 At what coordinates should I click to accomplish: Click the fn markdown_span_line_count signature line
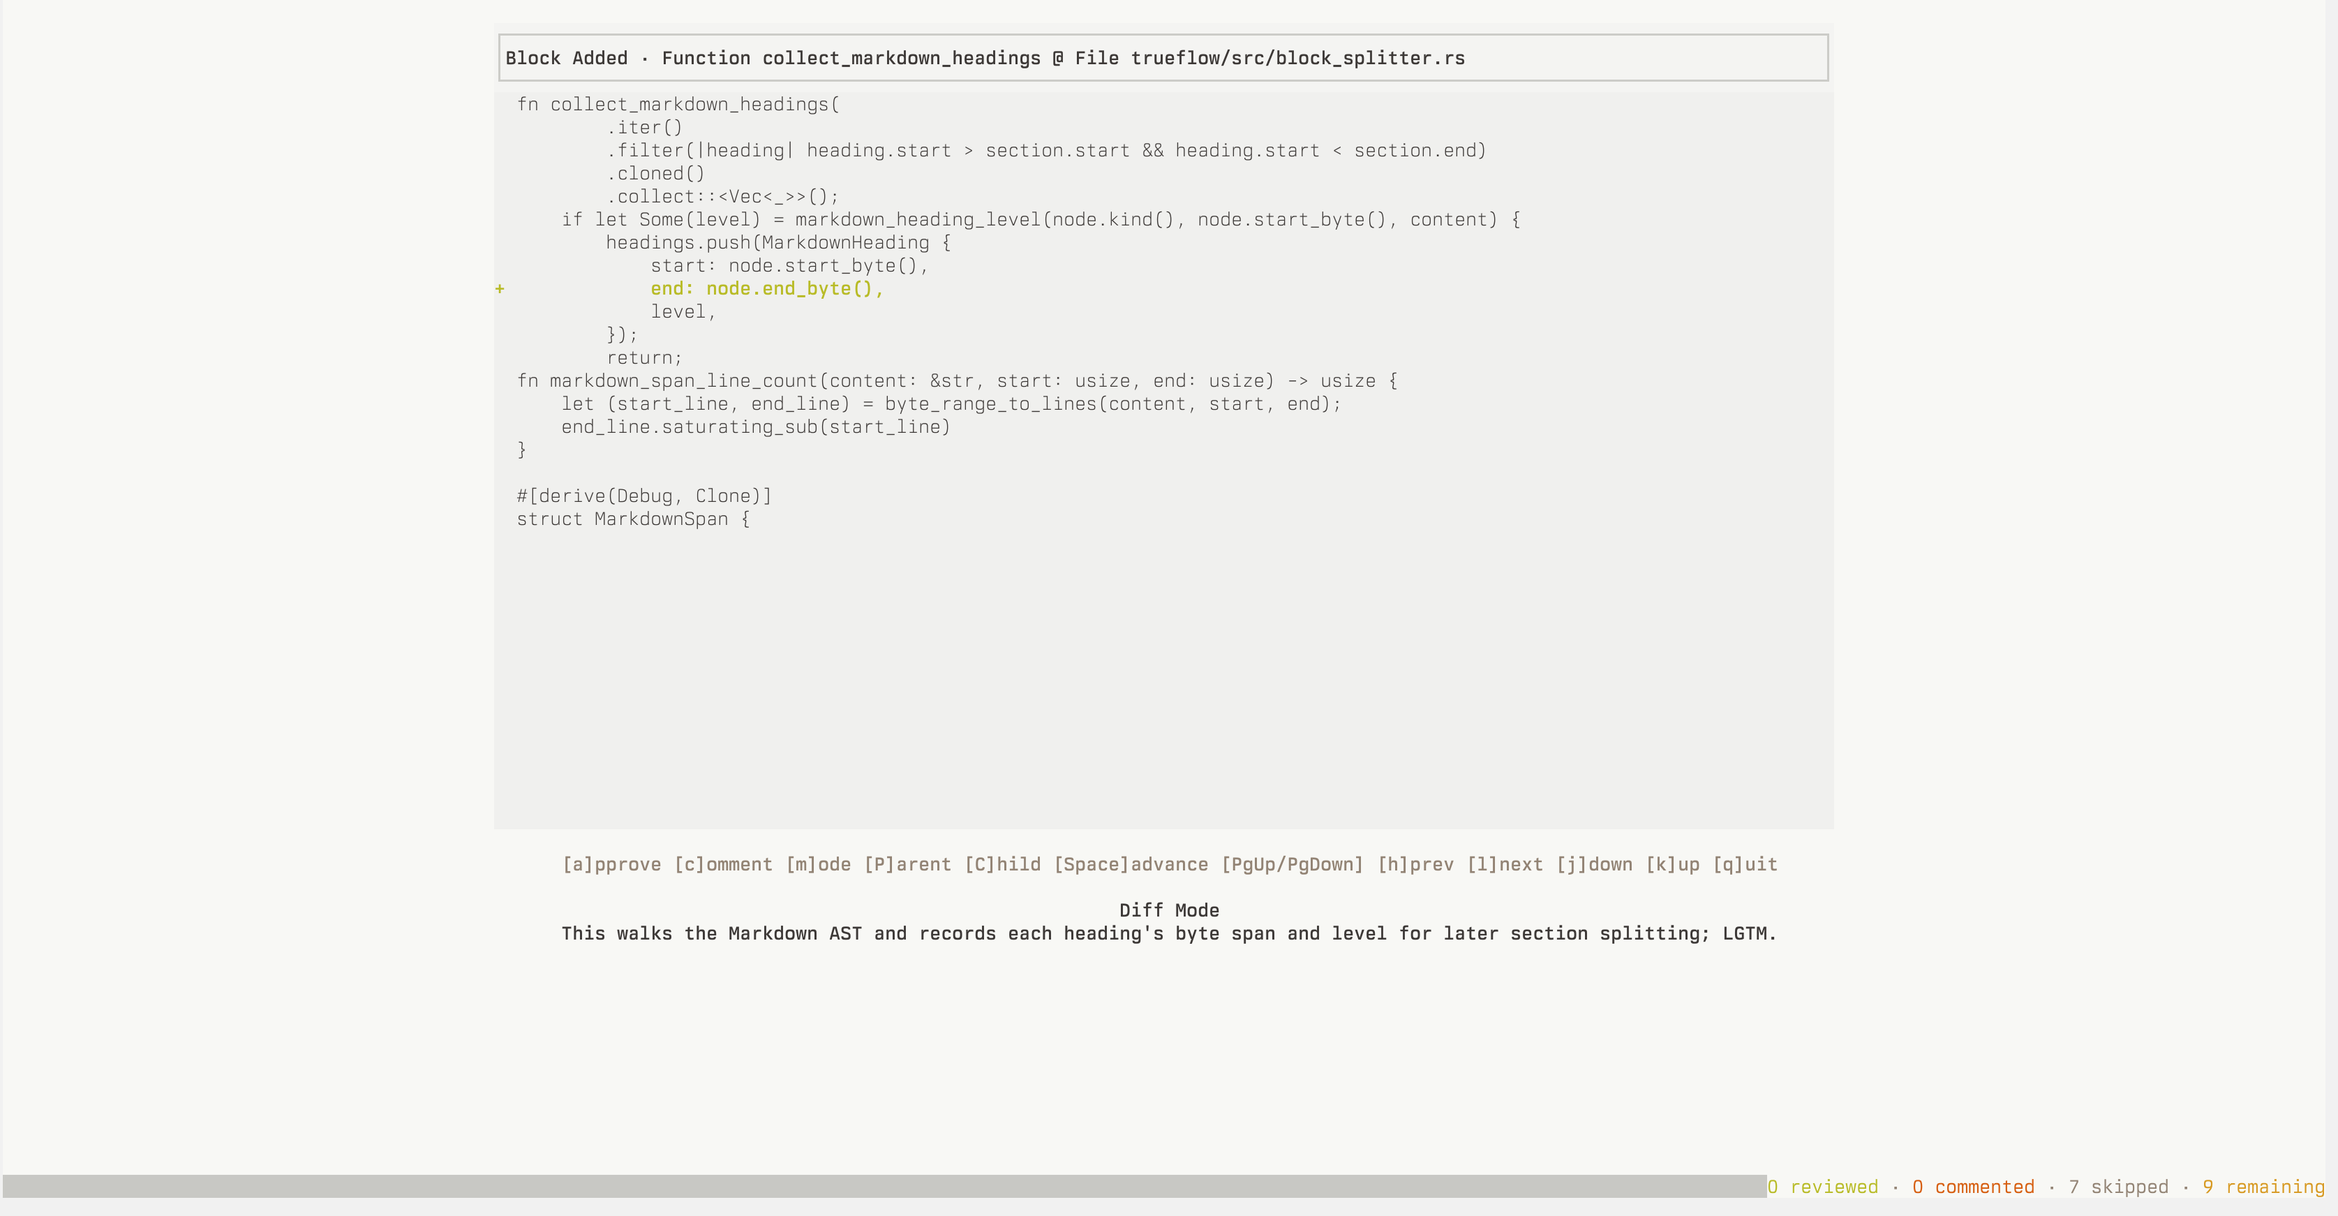[x=958, y=381]
